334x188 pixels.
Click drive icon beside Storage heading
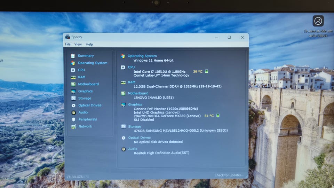click(x=123, y=127)
